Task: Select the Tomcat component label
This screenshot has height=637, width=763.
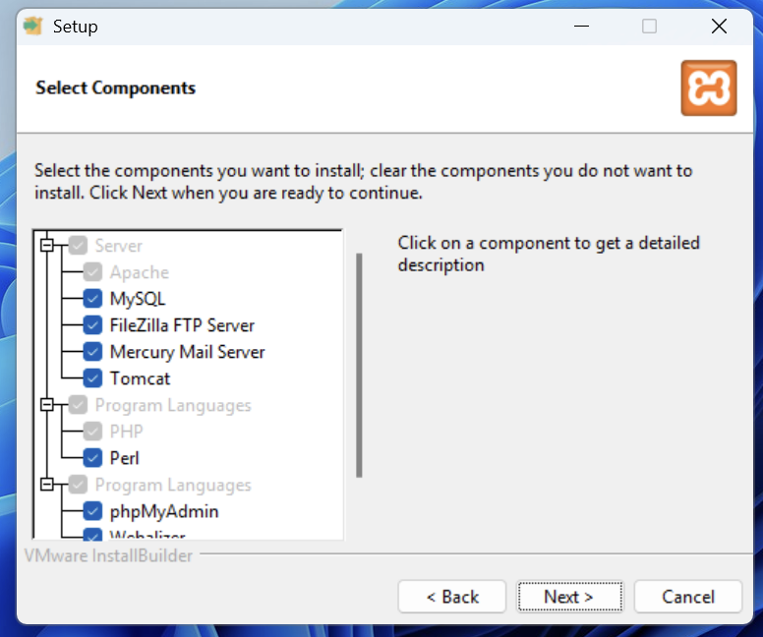Action: coord(140,378)
